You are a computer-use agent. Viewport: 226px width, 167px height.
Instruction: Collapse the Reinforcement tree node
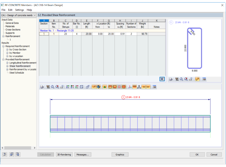click(3, 36)
